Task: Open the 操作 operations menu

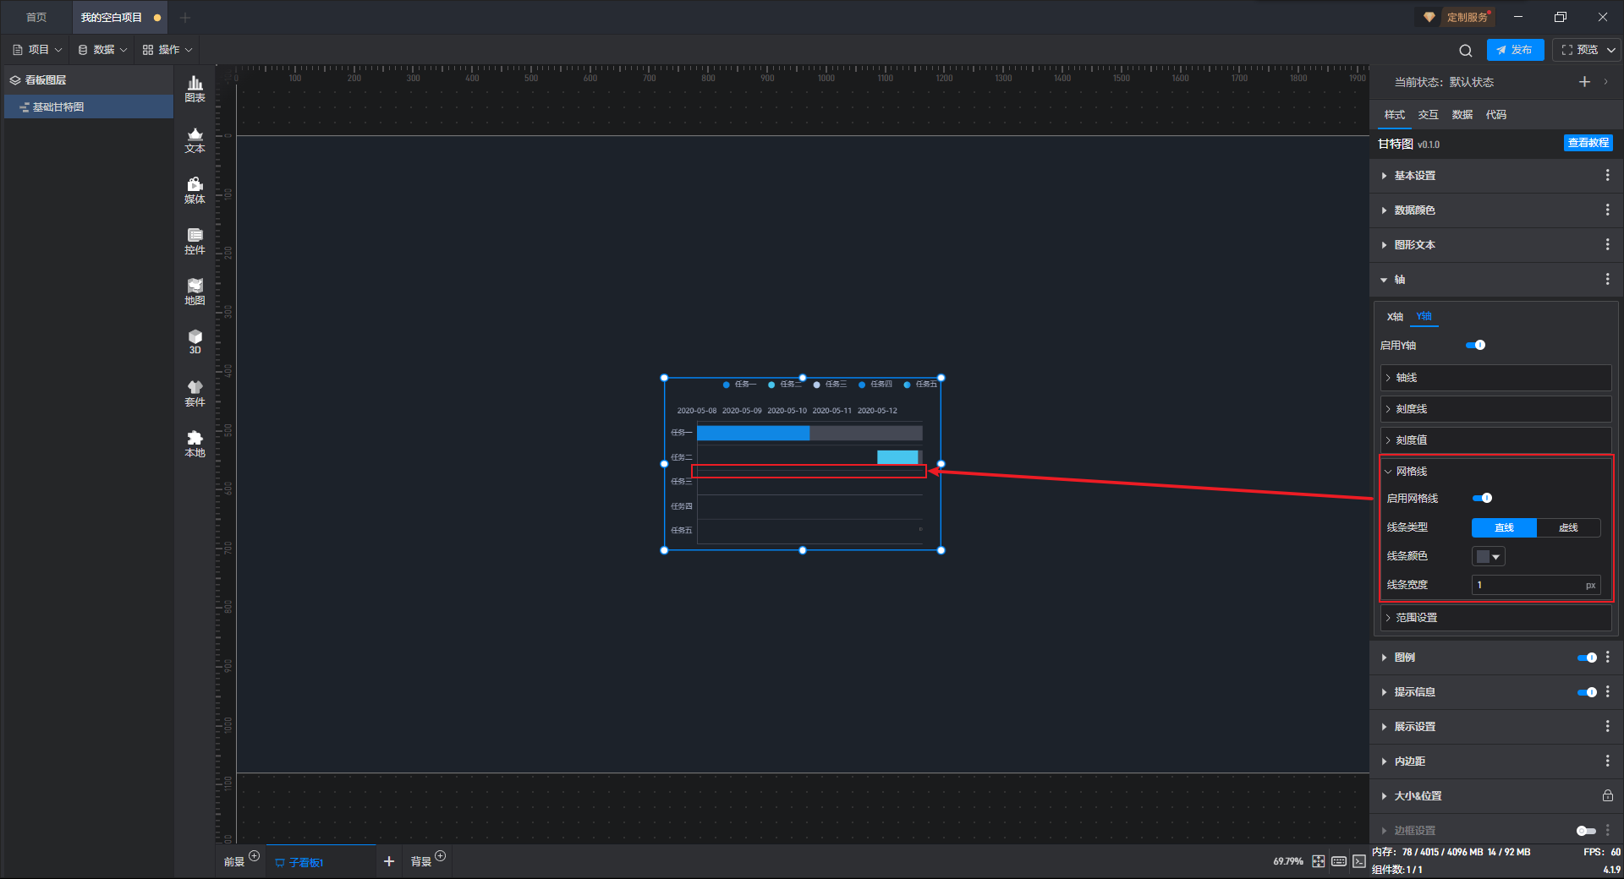Action: tap(167, 50)
